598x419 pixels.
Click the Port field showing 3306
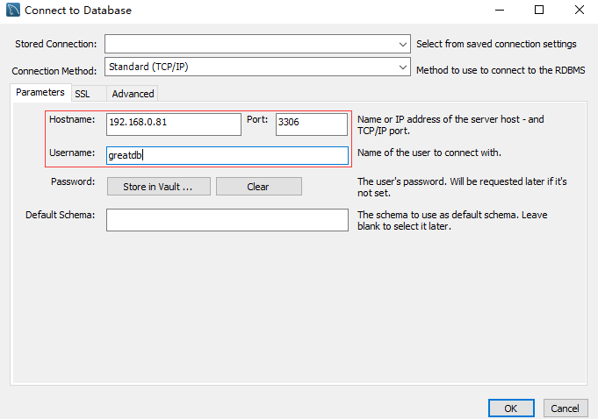click(x=312, y=124)
